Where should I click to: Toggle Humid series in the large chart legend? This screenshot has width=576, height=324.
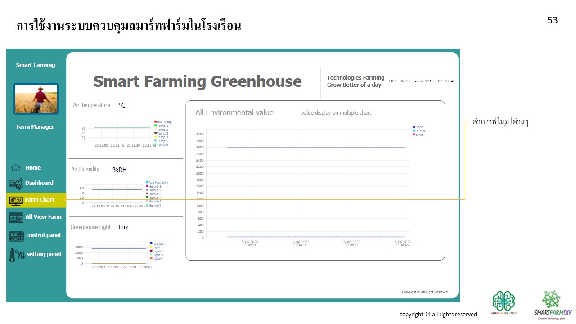[418, 131]
